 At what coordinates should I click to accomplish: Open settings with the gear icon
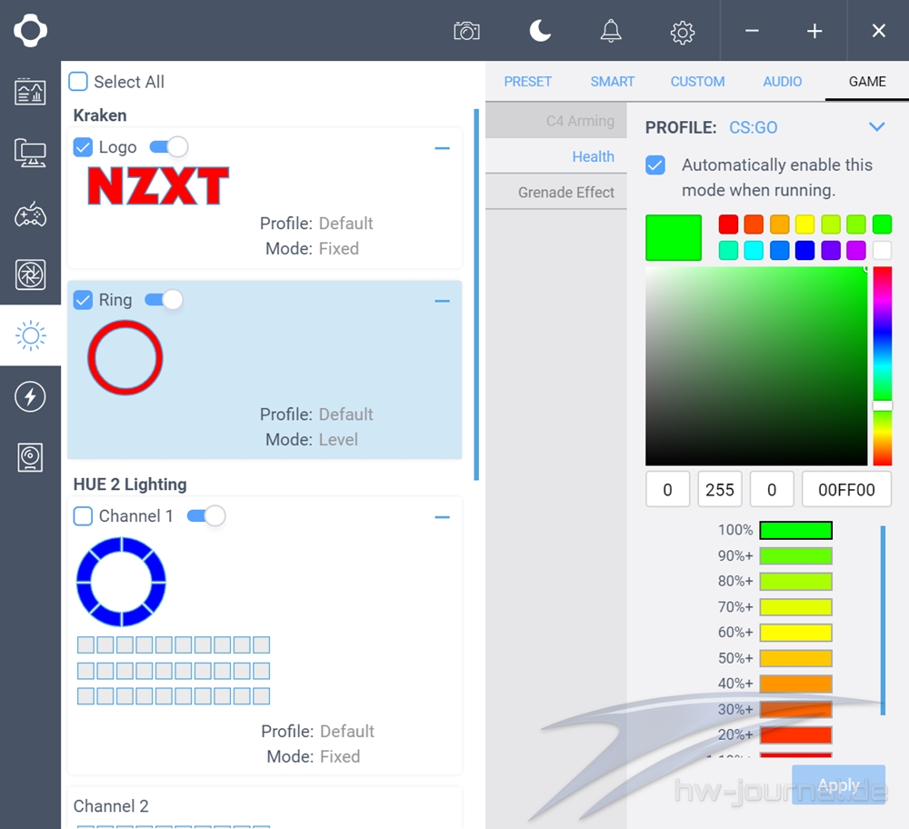[683, 32]
